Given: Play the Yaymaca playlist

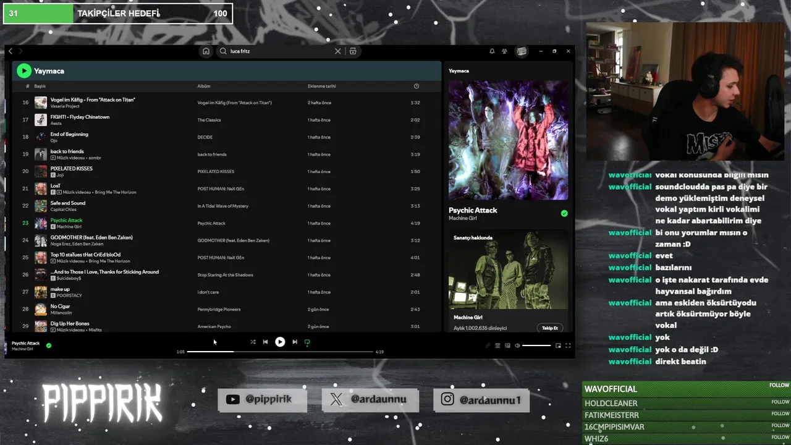Looking at the screenshot, I should coord(24,71).
